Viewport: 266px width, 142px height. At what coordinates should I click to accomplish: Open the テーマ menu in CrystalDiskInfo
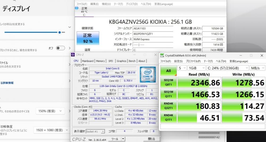coord(118,4)
